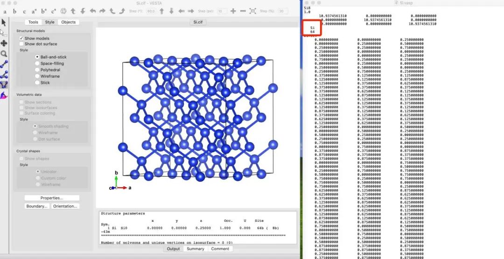Screen dimensions: 504x259
Task: Zoom out with the minus icon
Action: (243, 11)
